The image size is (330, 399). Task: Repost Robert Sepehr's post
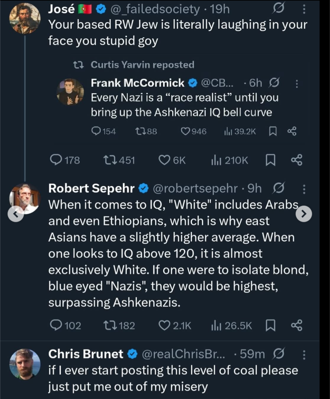pyautogui.click(x=109, y=325)
